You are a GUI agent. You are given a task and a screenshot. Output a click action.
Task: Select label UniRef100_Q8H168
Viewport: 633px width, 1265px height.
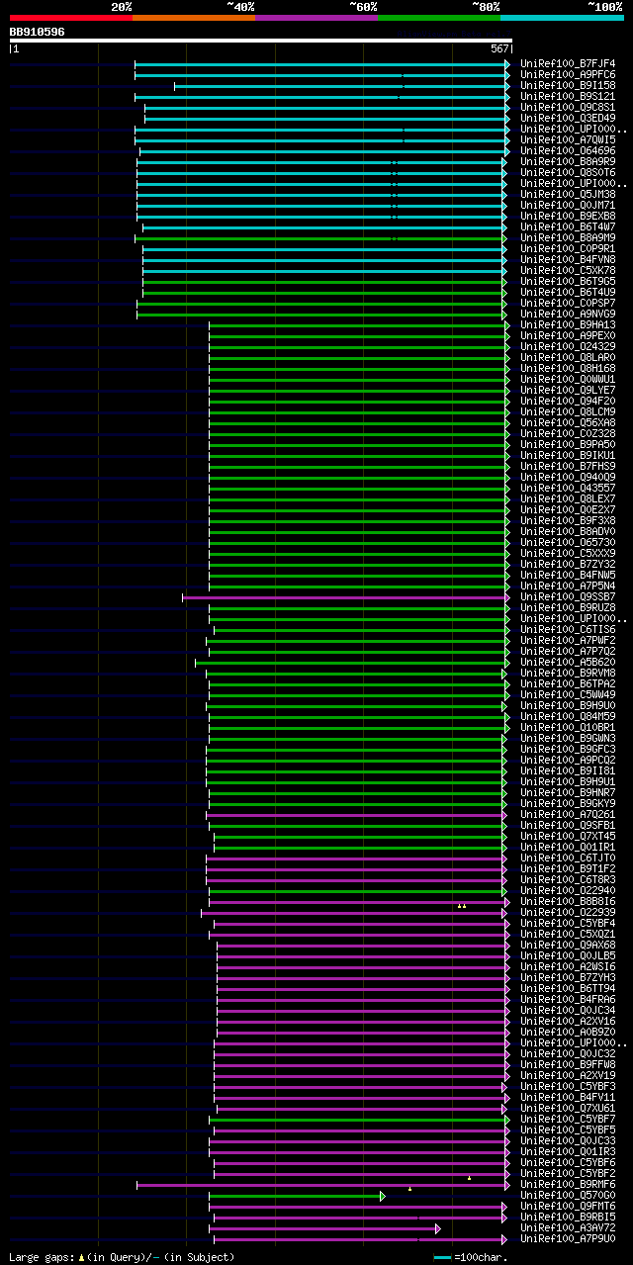(568, 368)
